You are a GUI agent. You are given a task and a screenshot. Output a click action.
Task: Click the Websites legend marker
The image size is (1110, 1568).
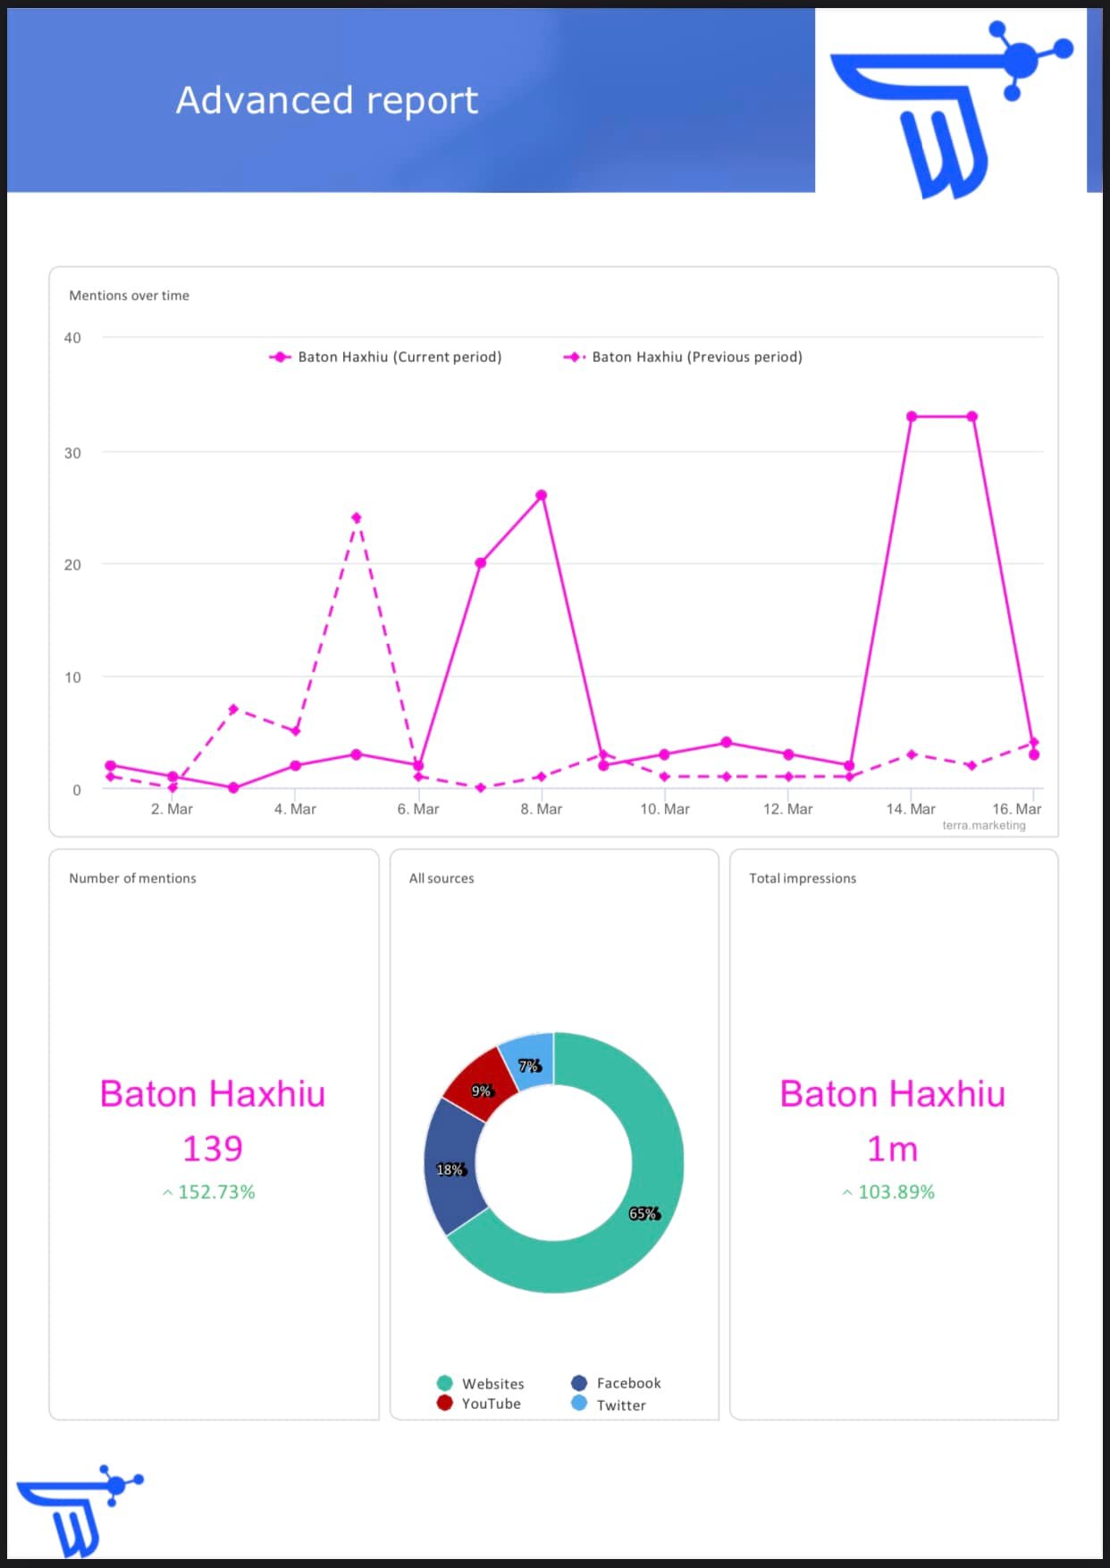pyautogui.click(x=444, y=1383)
